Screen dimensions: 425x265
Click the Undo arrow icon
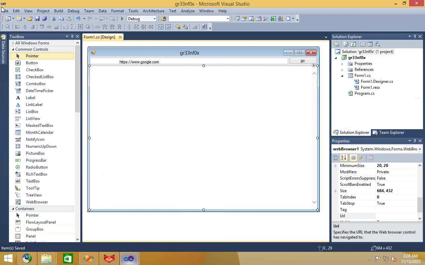(78, 19)
